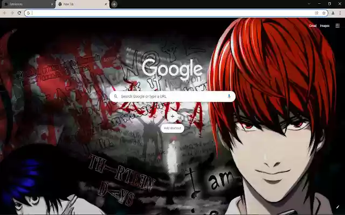
Task: Click the Add shortcut label
Action: (x=172, y=128)
